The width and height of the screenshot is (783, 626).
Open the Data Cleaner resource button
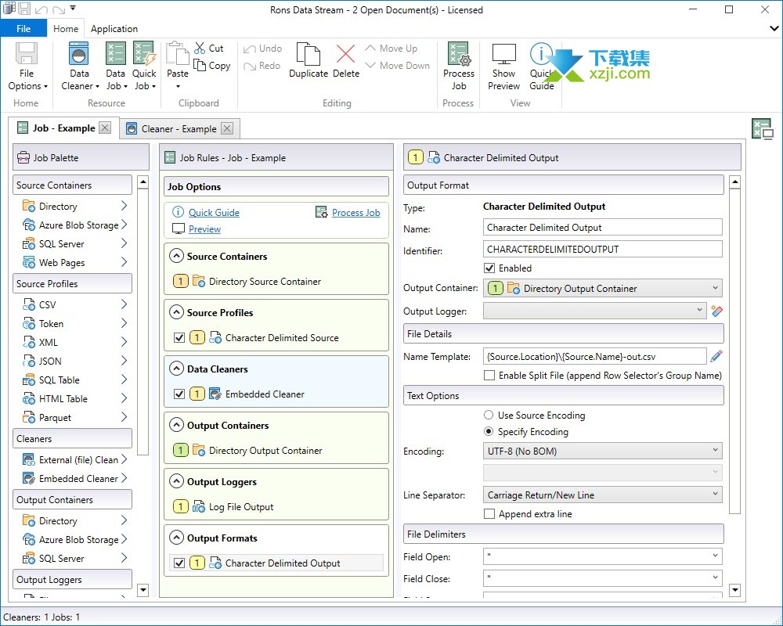[79, 67]
